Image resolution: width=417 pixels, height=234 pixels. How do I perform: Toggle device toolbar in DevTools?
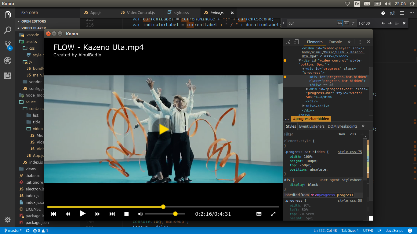point(296,42)
